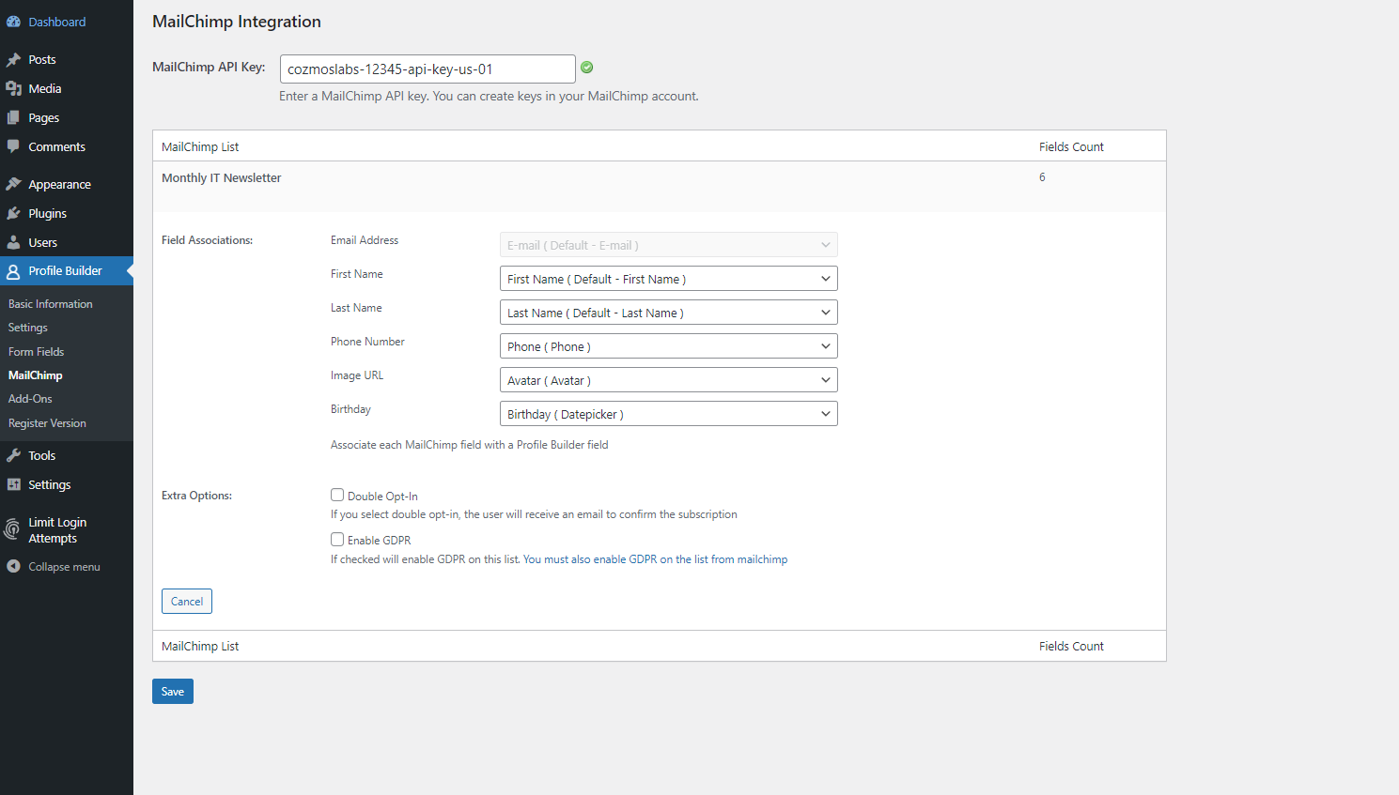Click the top Fields Count column header
The width and height of the screenshot is (1399, 795).
1071,146
